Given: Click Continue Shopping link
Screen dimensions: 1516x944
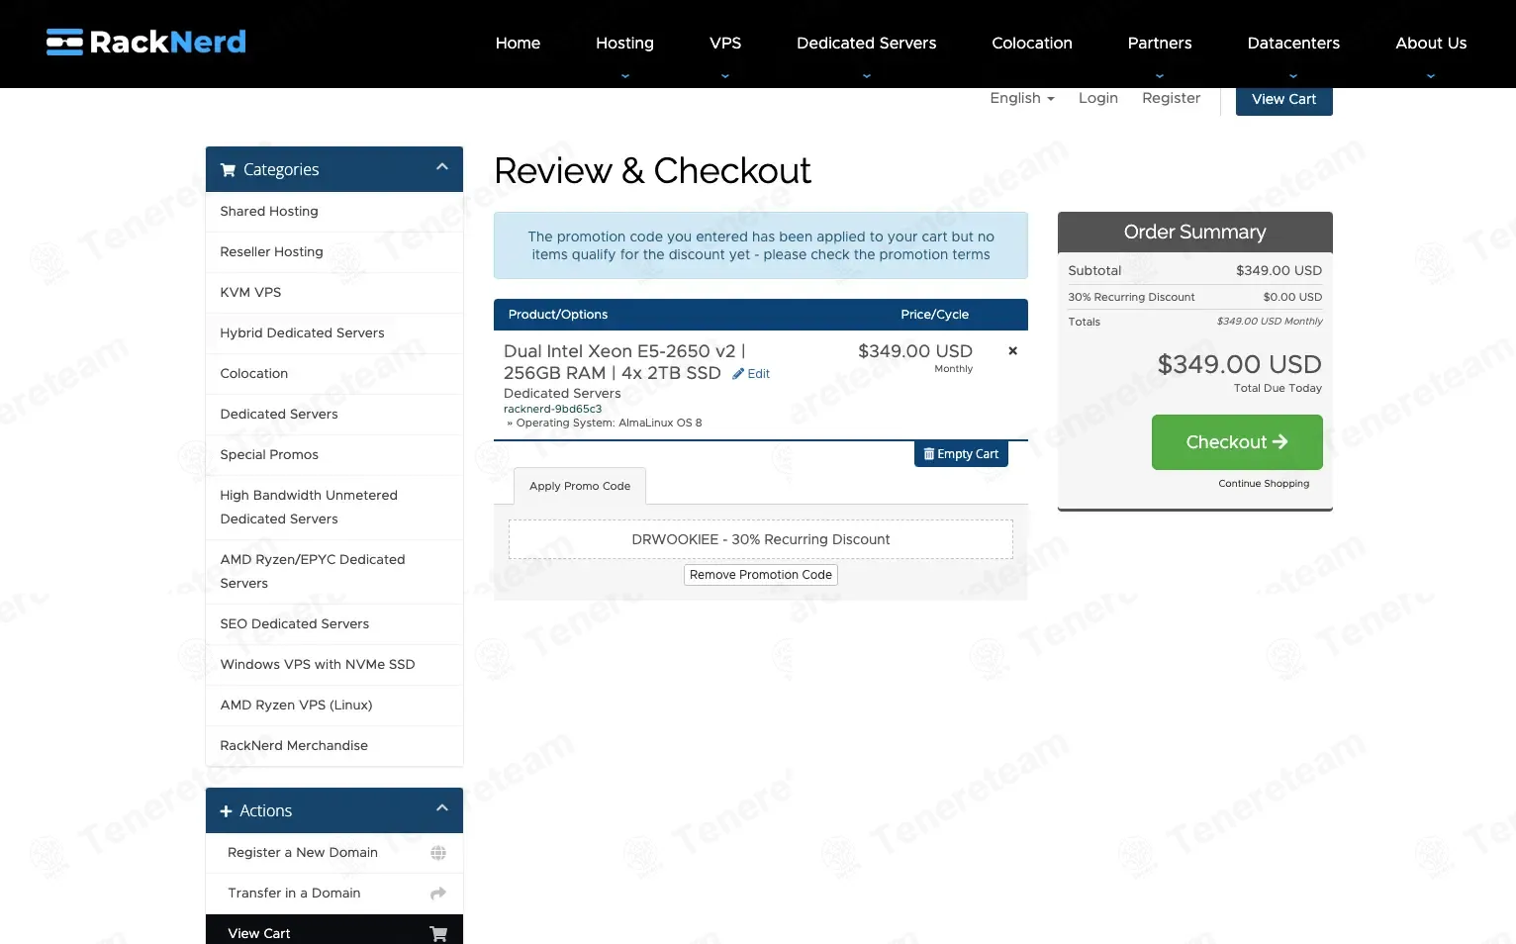Looking at the screenshot, I should 1264,484.
